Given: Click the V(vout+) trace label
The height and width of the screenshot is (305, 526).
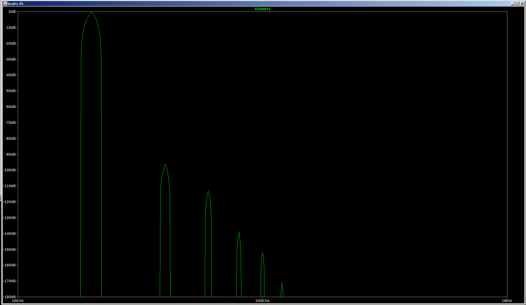Looking at the screenshot, I should tap(262, 9).
